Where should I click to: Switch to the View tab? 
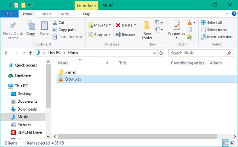[x=65, y=14]
